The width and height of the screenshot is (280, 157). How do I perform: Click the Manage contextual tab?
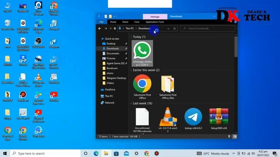[155, 17]
